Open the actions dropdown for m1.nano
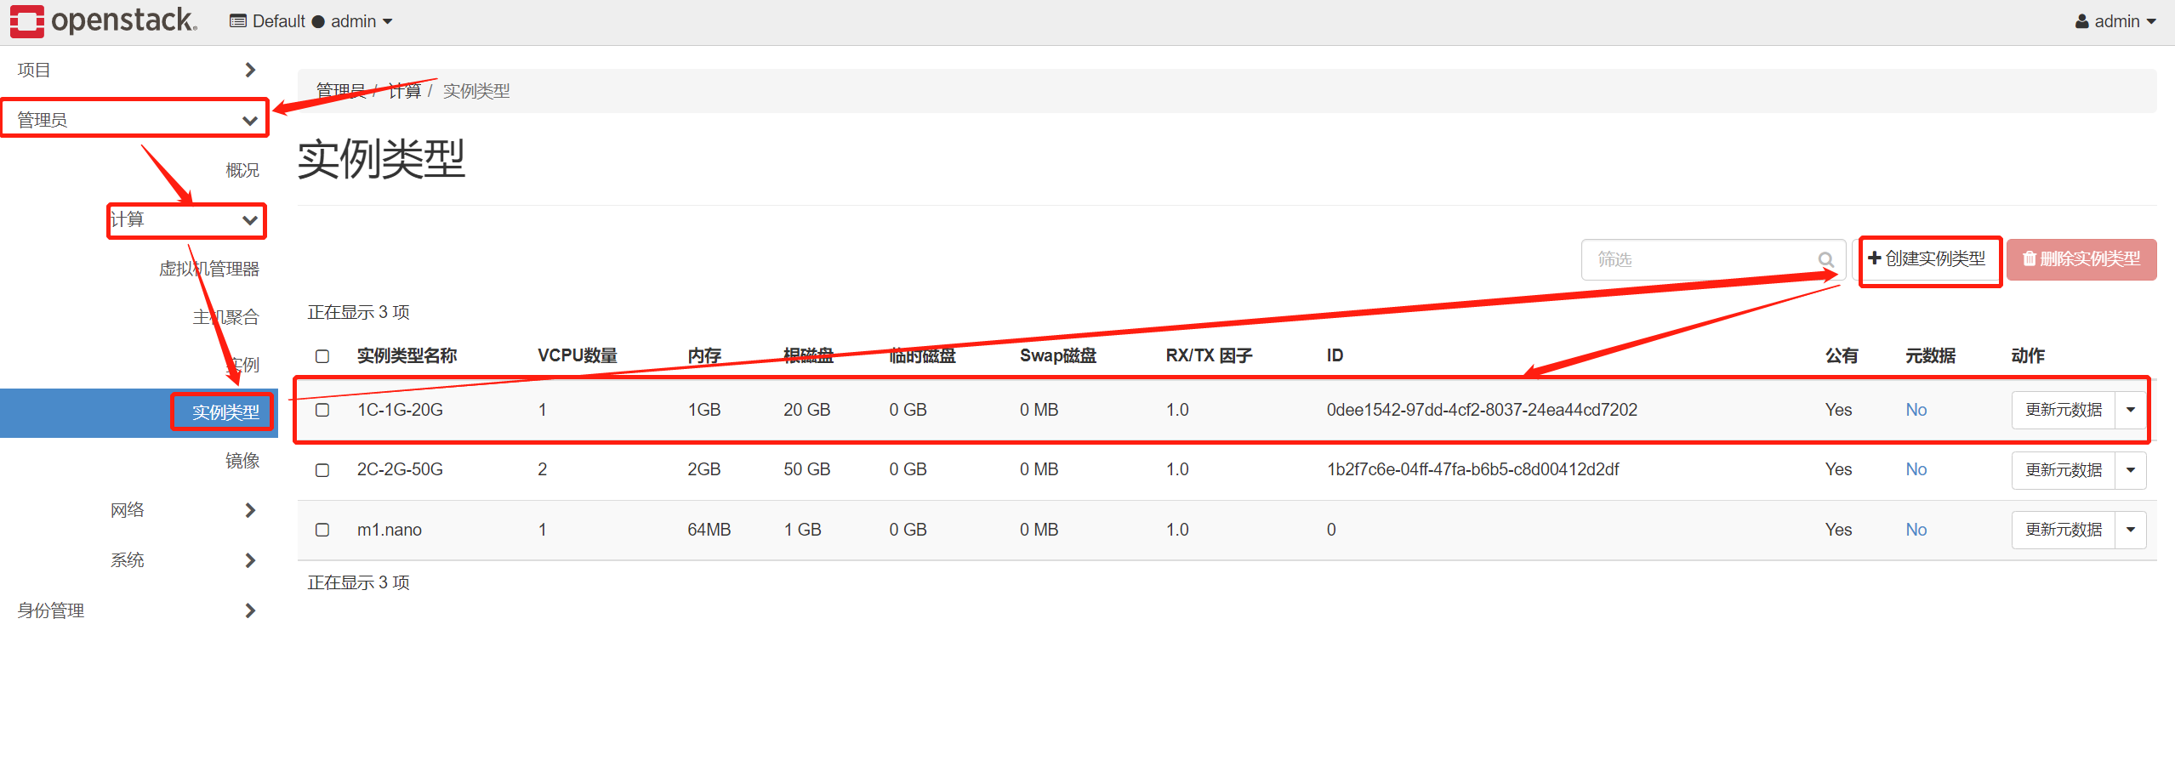Viewport: 2175px width, 772px height. point(2131,529)
